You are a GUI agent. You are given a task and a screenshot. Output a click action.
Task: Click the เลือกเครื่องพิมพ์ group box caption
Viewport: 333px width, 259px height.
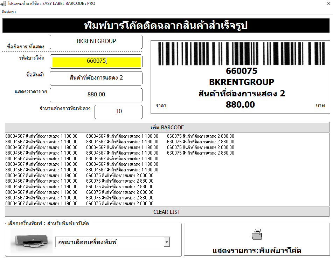(48, 223)
